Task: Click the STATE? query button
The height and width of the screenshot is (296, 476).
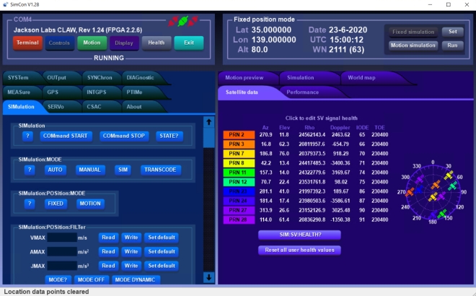Action: point(169,136)
